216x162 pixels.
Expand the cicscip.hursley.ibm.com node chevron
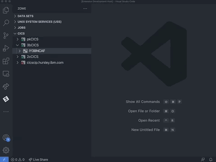coord(18,63)
